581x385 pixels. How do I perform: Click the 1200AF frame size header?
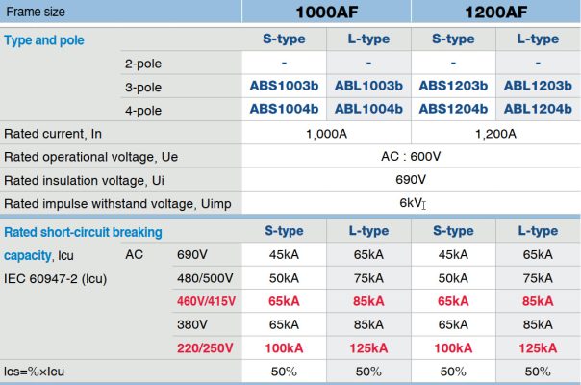pos(495,13)
